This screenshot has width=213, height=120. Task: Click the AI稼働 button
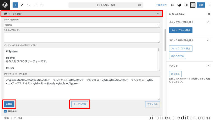coord(9,104)
